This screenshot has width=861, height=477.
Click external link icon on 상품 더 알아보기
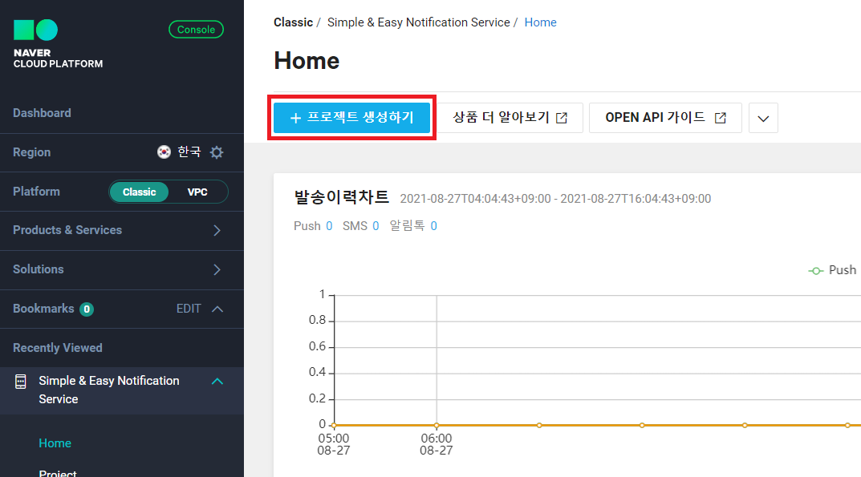[562, 118]
